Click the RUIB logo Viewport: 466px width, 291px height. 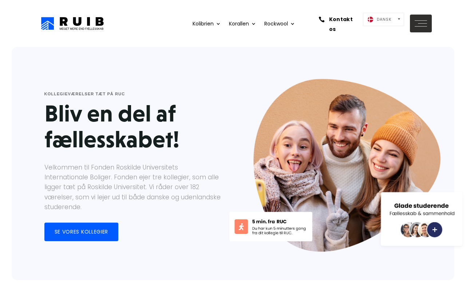72,24
